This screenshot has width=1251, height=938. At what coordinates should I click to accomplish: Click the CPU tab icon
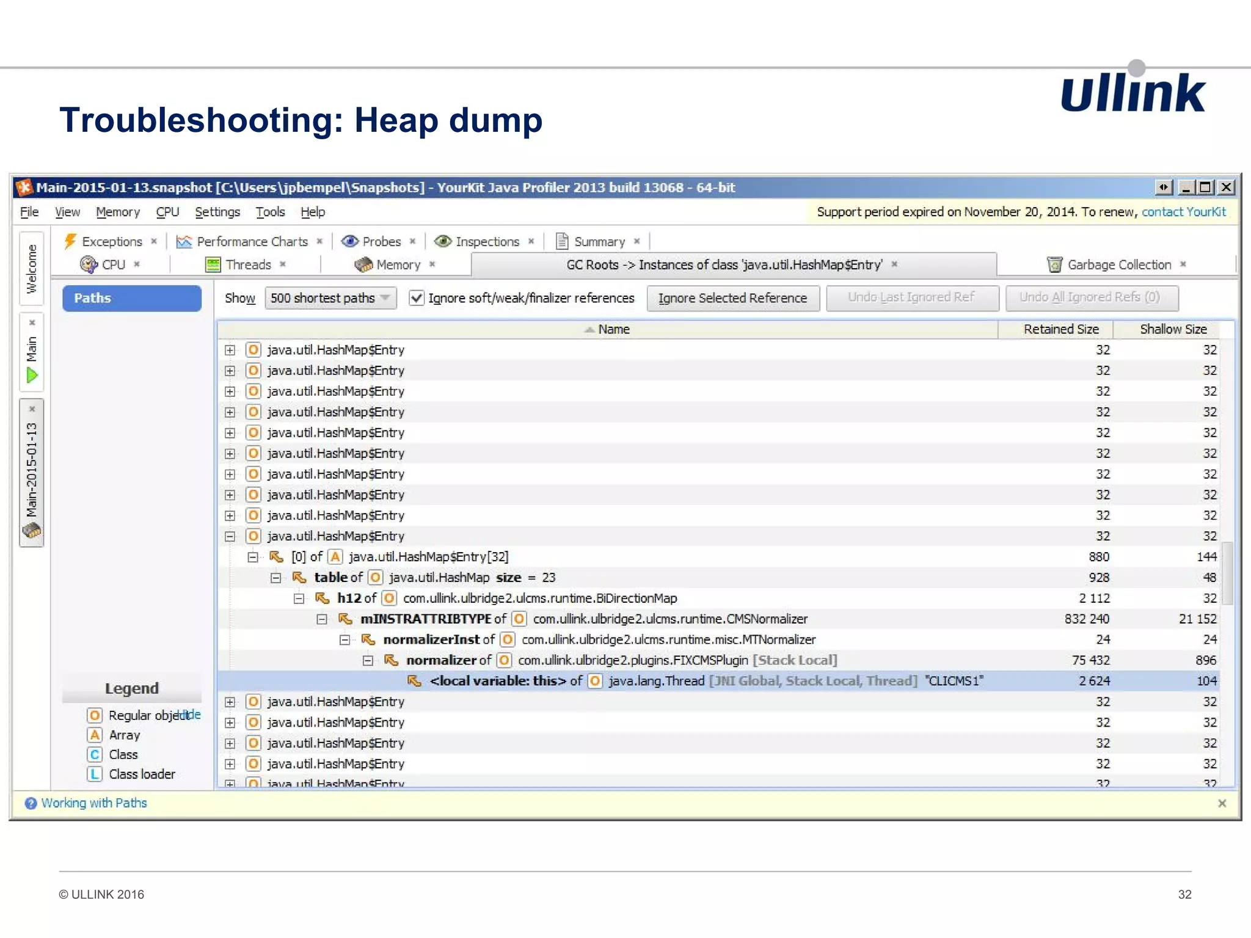89,264
